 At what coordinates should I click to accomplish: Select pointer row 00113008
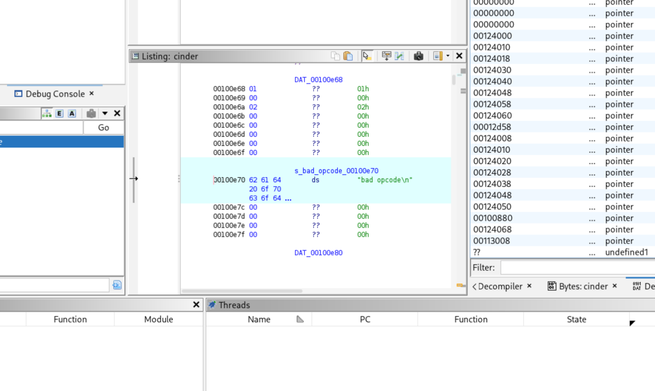[563, 241]
